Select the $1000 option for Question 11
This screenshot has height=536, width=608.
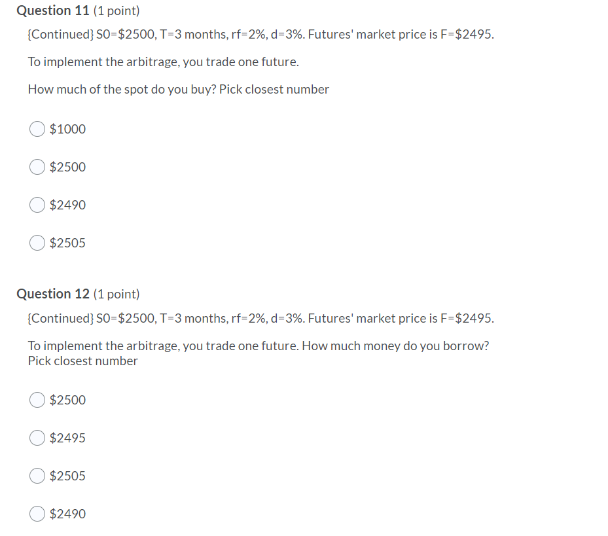(x=37, y=129)
